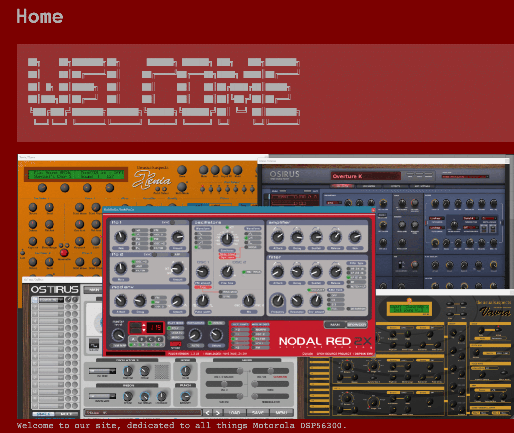
Task: Click the Ostirus noise COLOR knob
Action: (185, 371)
